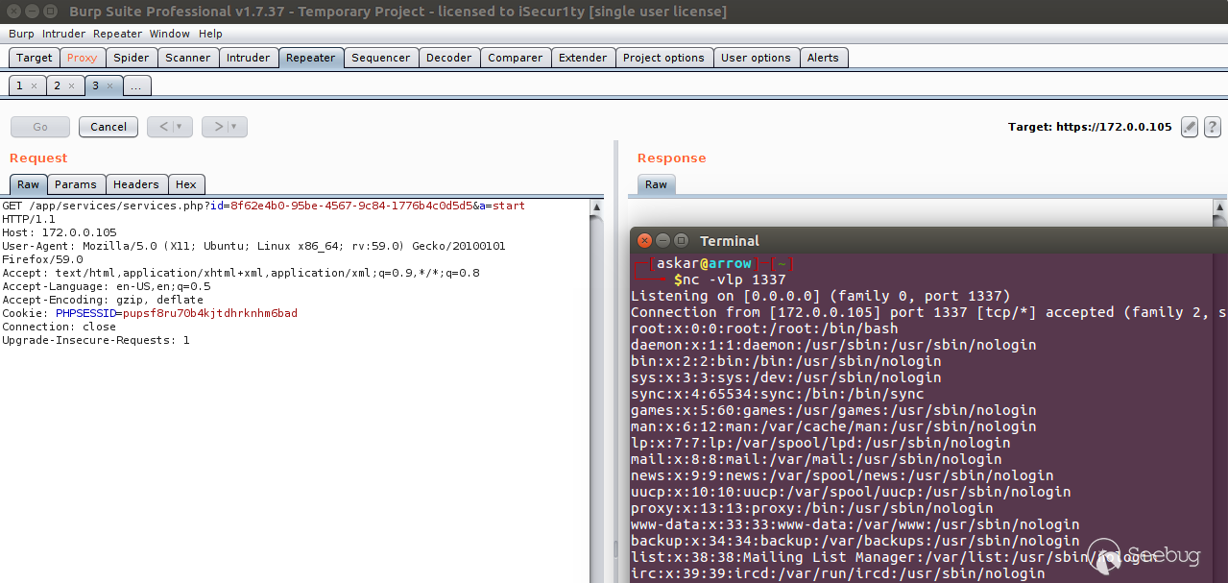Maximize the Burp Suite window

coord(49,12)
